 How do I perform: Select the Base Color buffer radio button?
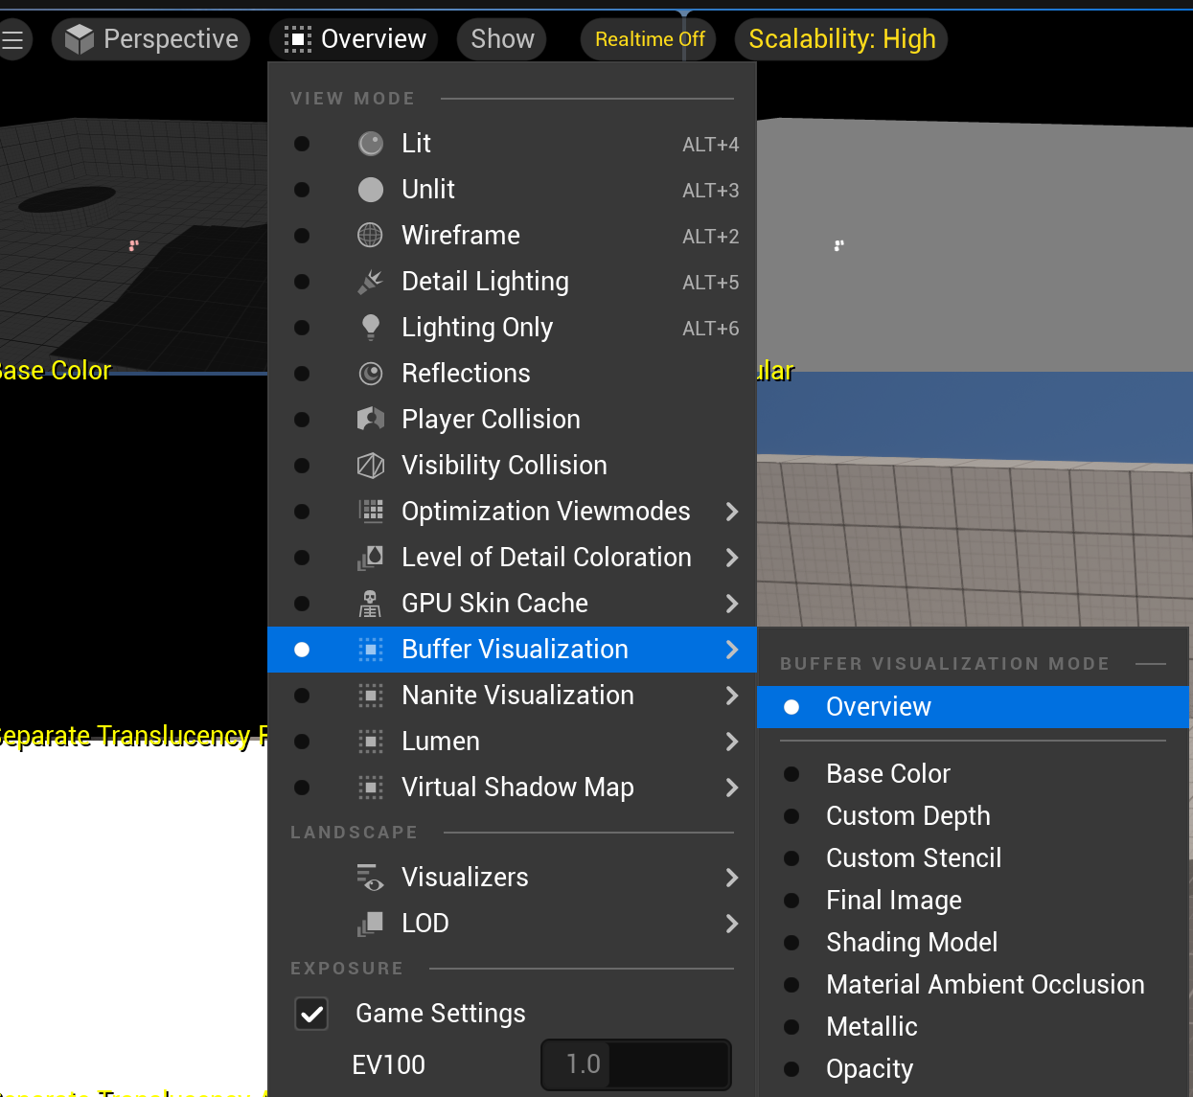pos(792,774)
